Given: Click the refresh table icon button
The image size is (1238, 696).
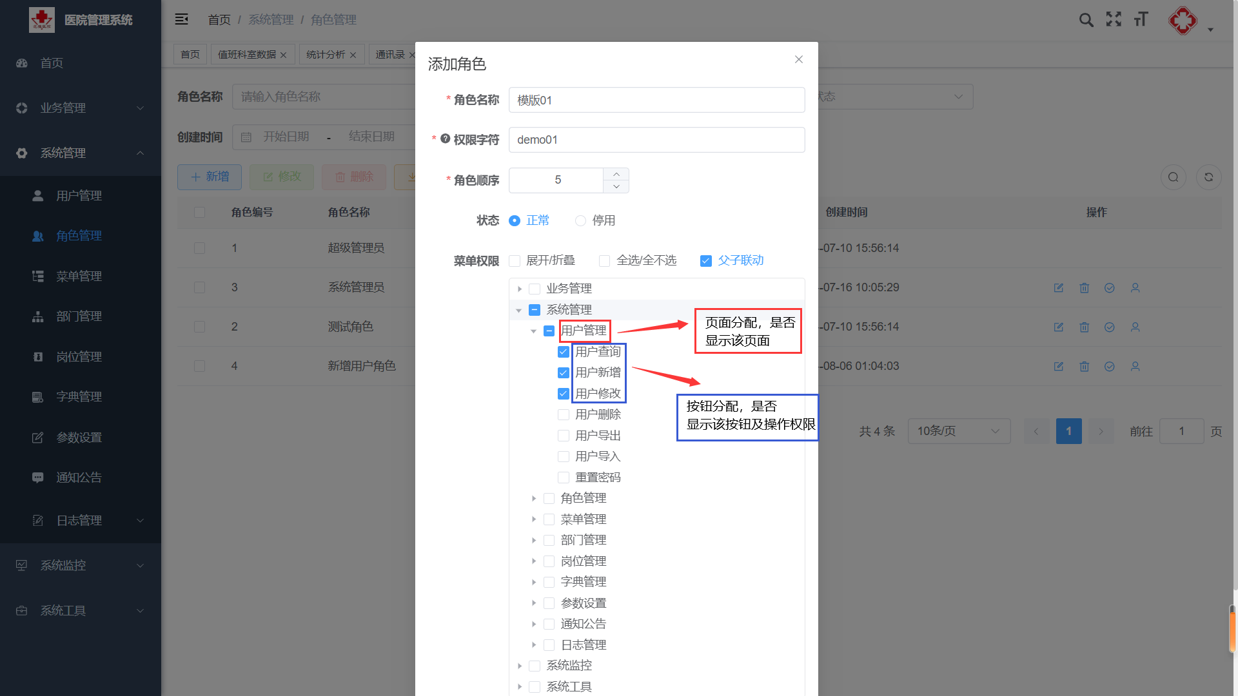Looking at the screenshot, I should pyautogui.click(x=1209, y=177).
